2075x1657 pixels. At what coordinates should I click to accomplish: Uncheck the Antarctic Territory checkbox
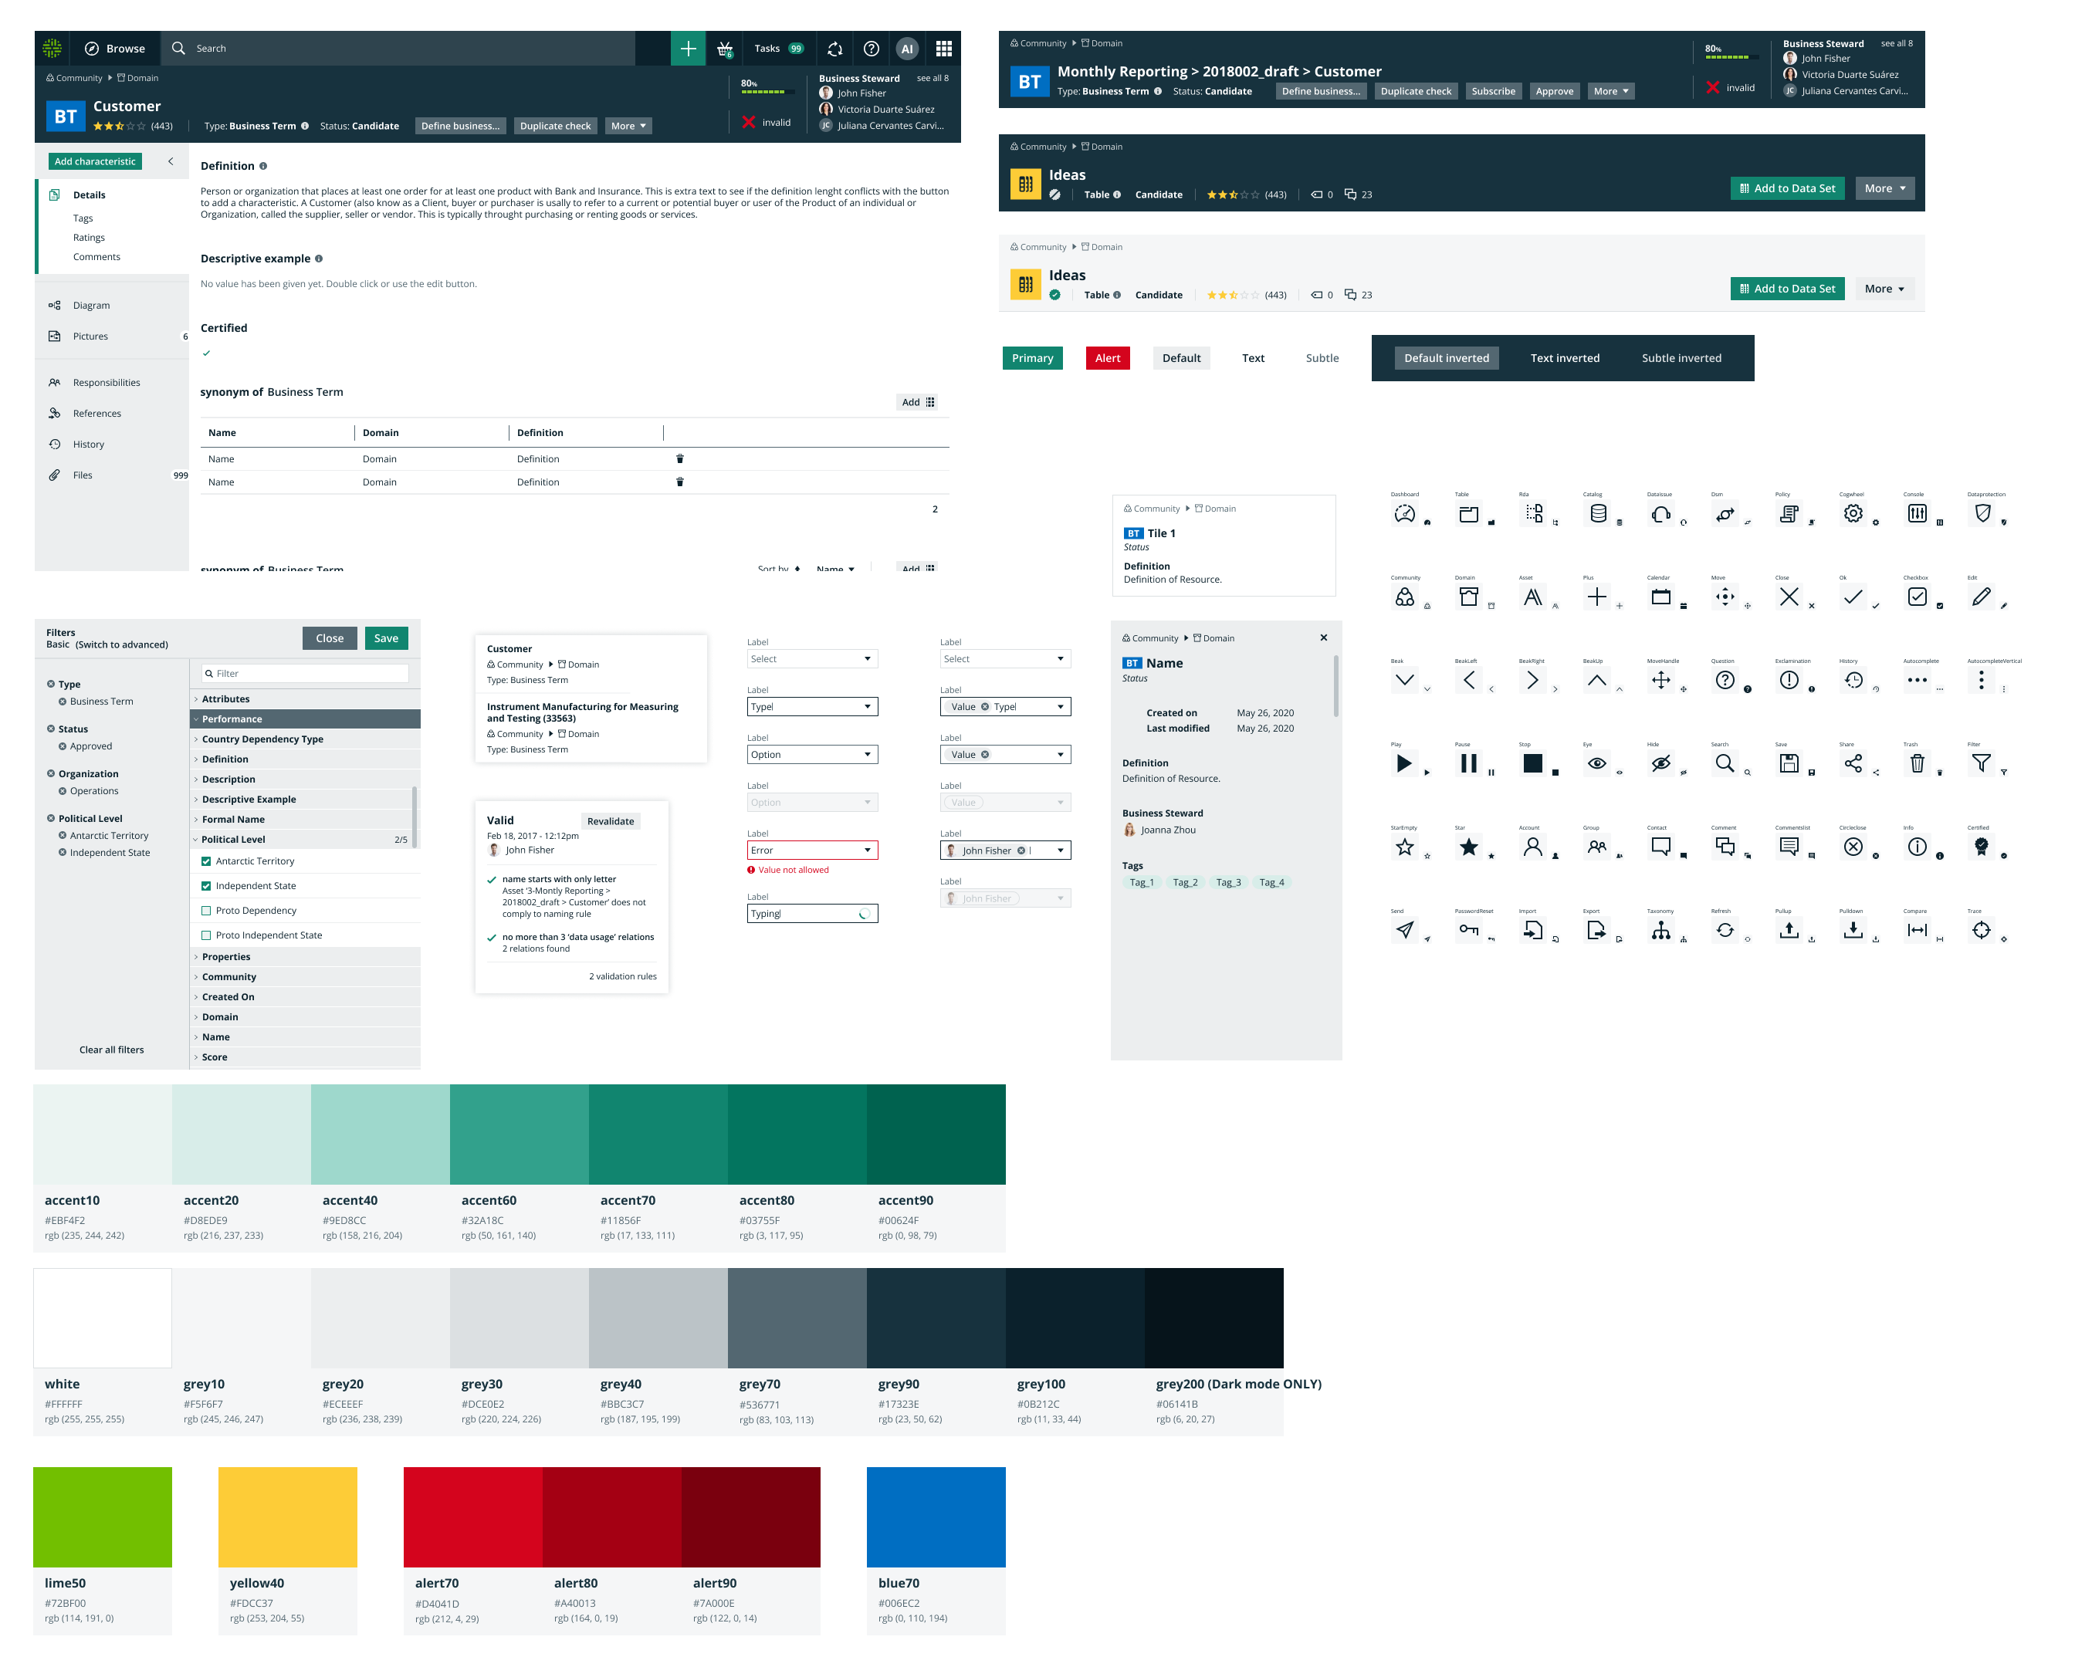coord(206,861)
